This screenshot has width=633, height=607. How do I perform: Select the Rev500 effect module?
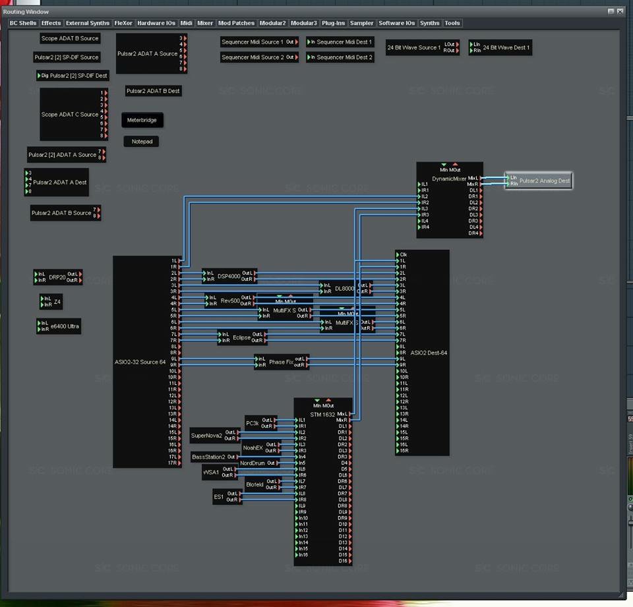click(230, 301)
